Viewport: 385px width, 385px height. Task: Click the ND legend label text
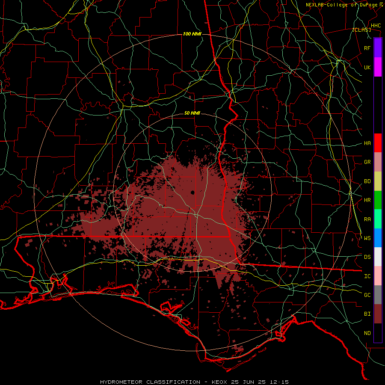[367, 333]
